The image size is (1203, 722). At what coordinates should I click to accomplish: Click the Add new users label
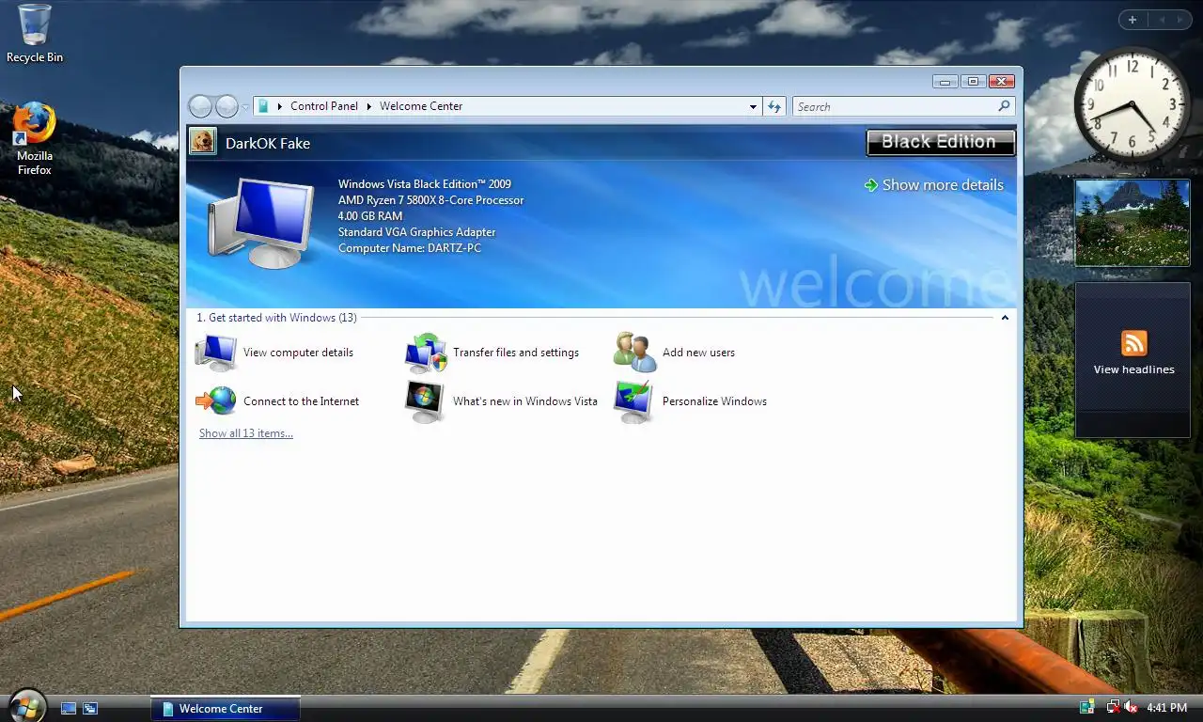coord(698,353)
